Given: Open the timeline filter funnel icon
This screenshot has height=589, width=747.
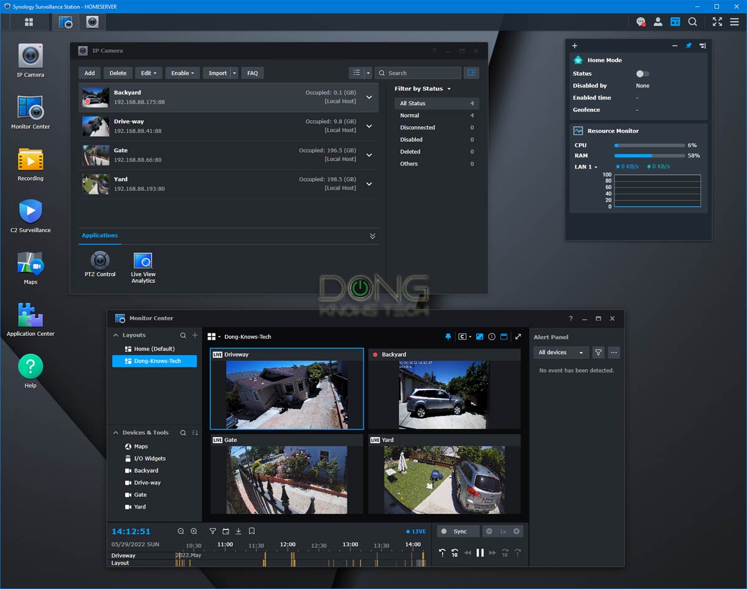Looking at the screenshot, I should 213,531.
